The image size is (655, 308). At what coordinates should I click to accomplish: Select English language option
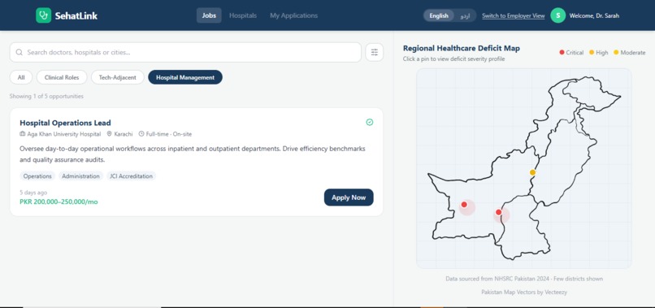[439, 16]
